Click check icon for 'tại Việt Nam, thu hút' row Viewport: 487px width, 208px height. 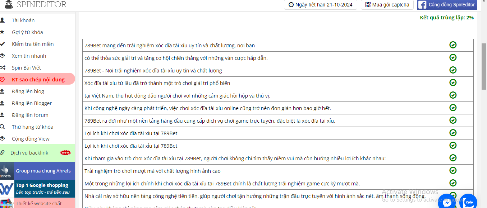[x=453, y=95]
